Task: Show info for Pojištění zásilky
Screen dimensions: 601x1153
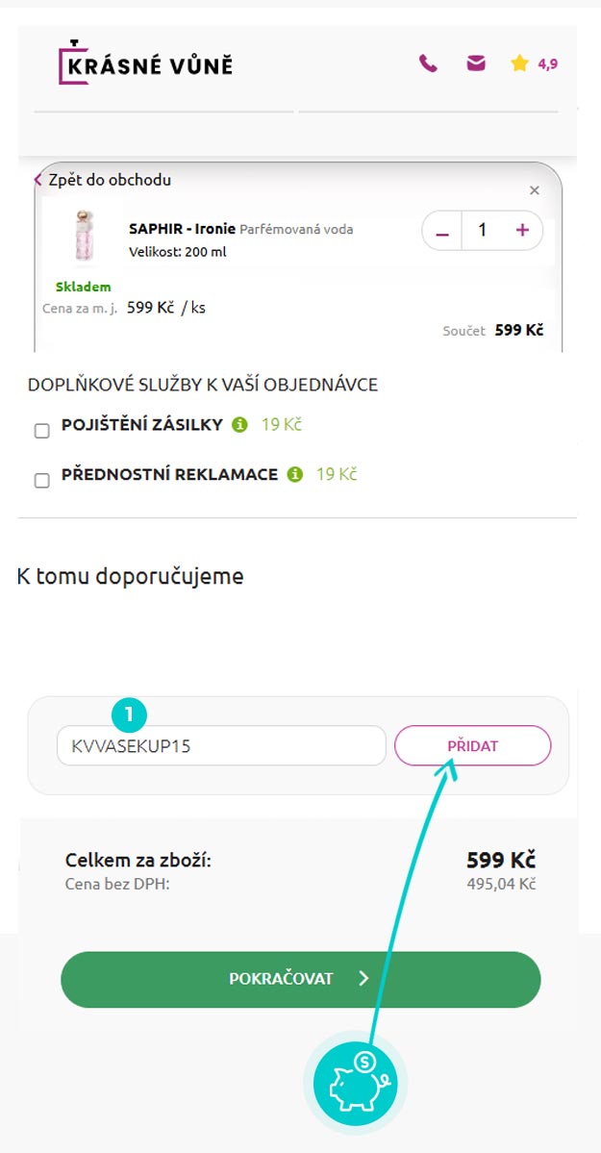Action: pos(240,424)
